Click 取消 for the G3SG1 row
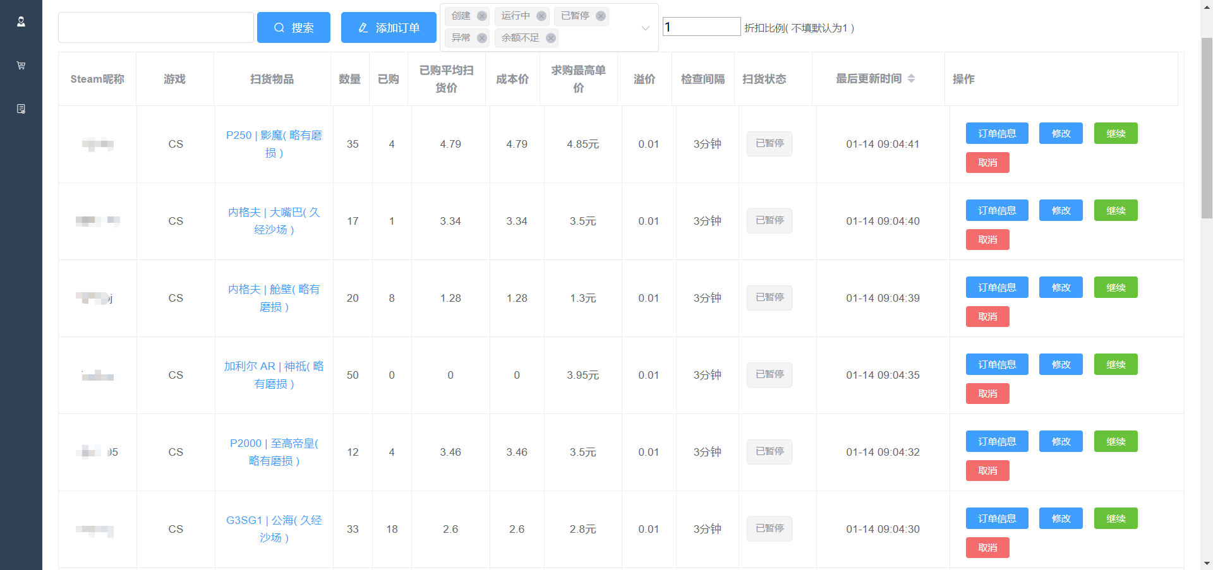The image size is (1213, 570). pyautogui.click(x=987, y=547)
